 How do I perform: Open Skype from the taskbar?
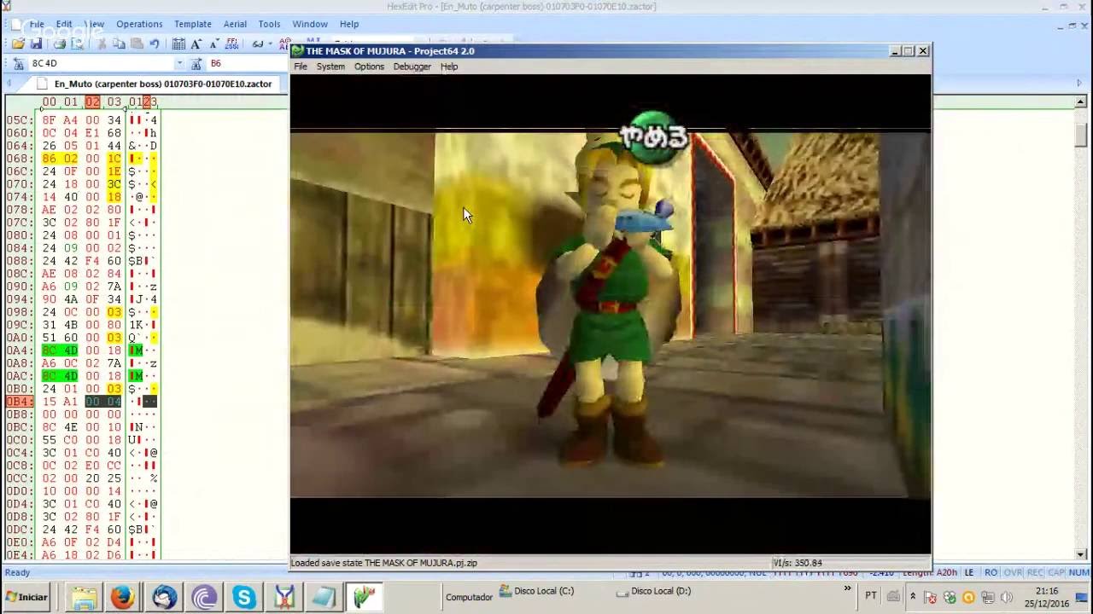click(x=244, y=597)
